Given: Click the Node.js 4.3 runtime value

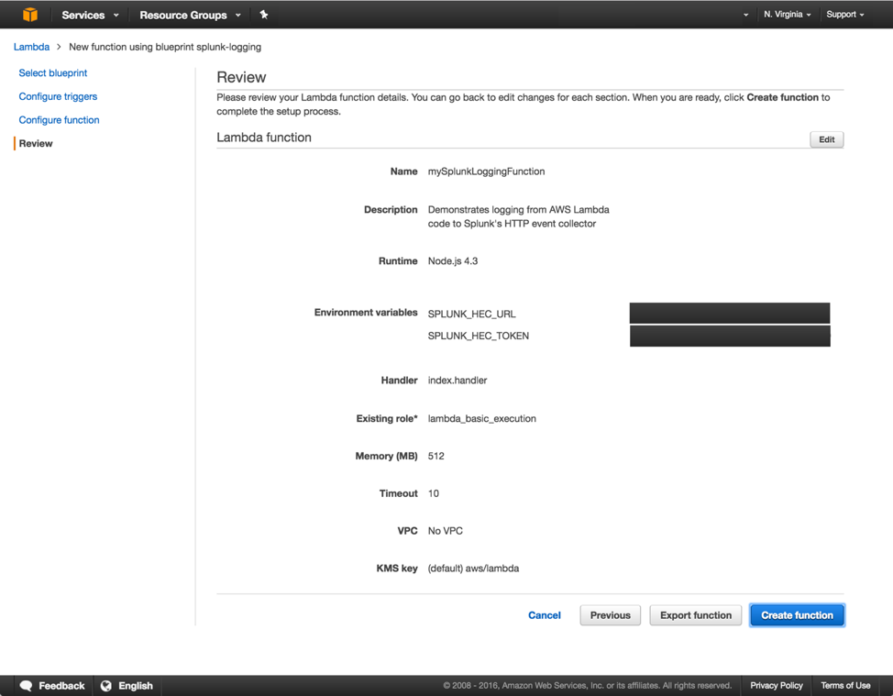Looking at the screenshot, I should click(453, 260).
